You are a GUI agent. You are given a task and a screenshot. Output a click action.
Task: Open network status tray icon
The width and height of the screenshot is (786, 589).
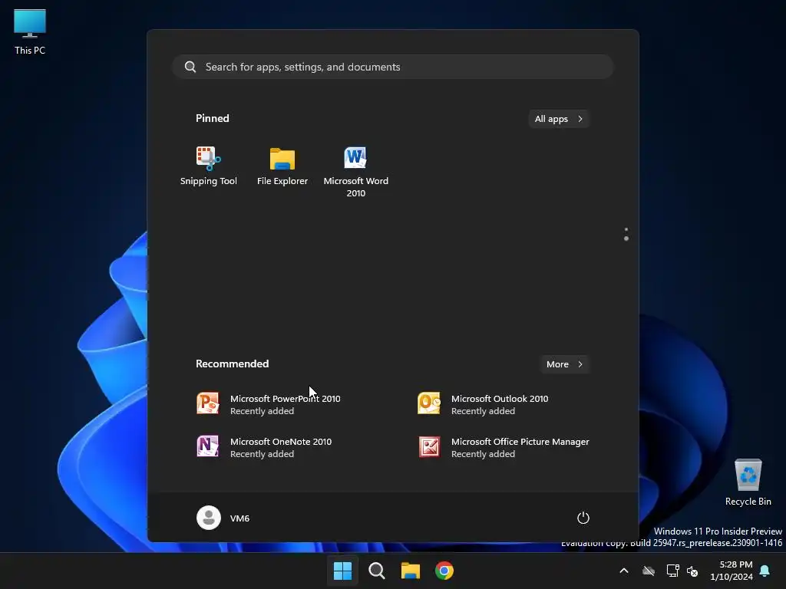[672, 571]
